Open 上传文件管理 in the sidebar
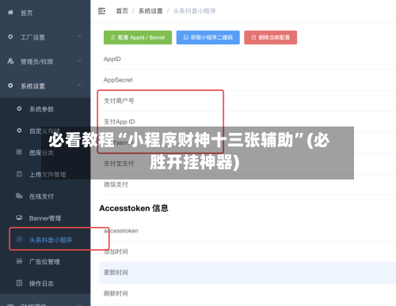Viewport: 396px width, 306px height. 48,175
